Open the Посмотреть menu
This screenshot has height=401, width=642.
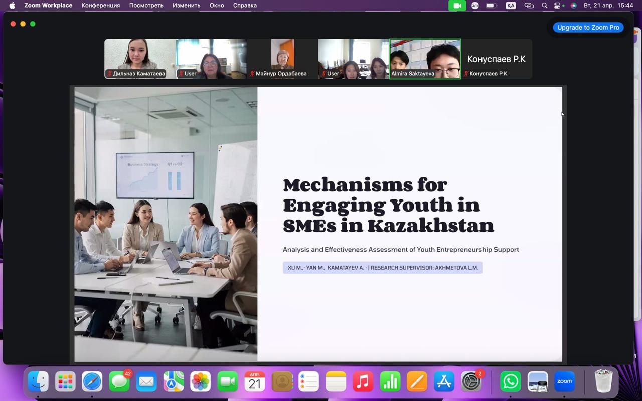pyautogui.click(x=146, y=6)
